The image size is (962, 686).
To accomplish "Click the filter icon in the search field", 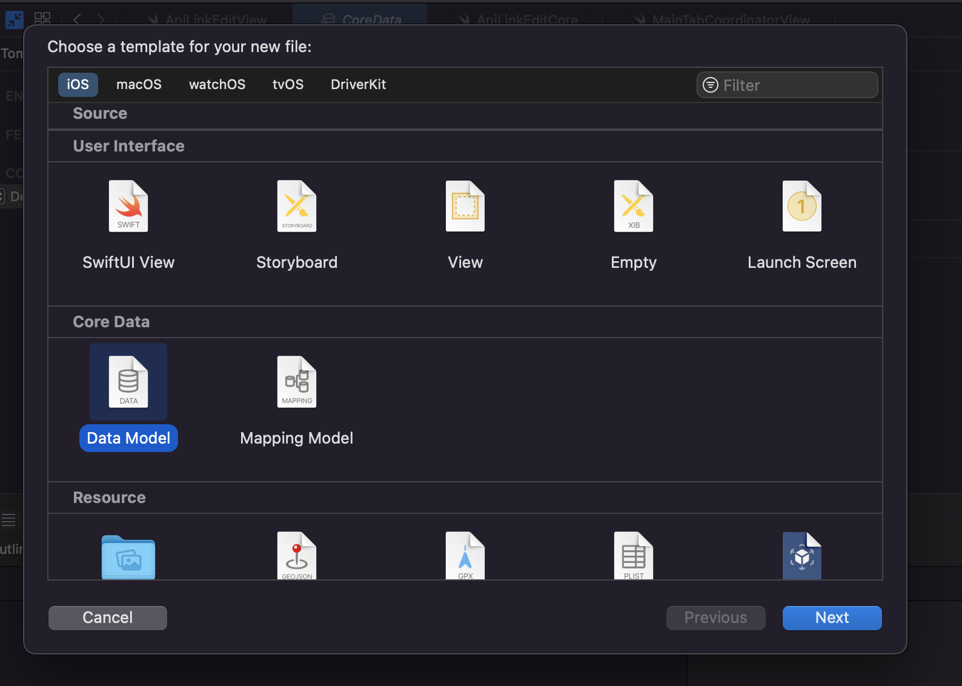I will [711, 85].
